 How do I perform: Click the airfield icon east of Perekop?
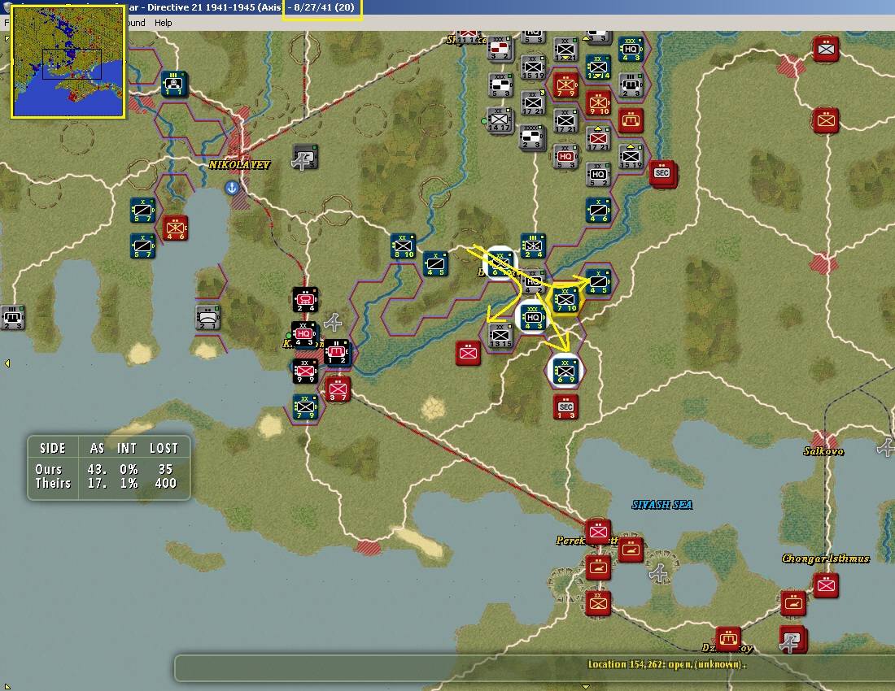[659, 571]
